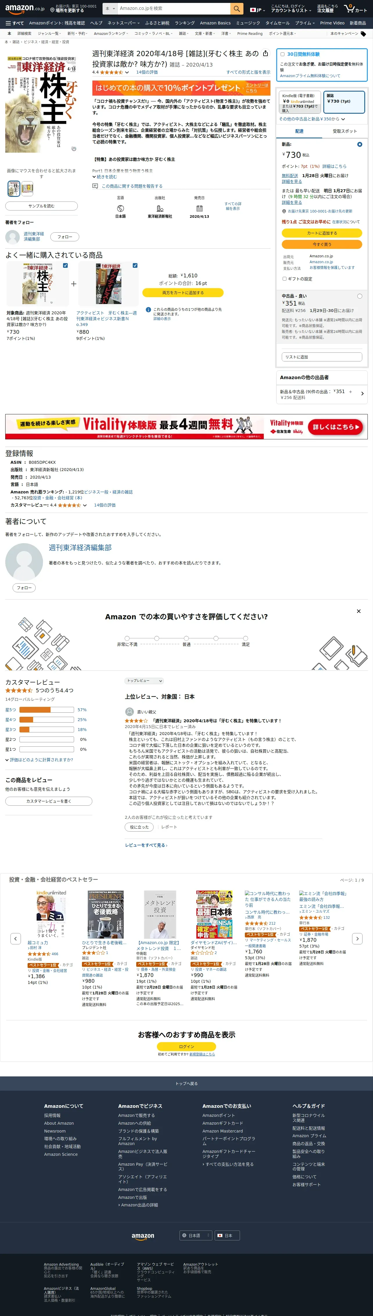Click the 星5つ rating bar

point(46,709)
